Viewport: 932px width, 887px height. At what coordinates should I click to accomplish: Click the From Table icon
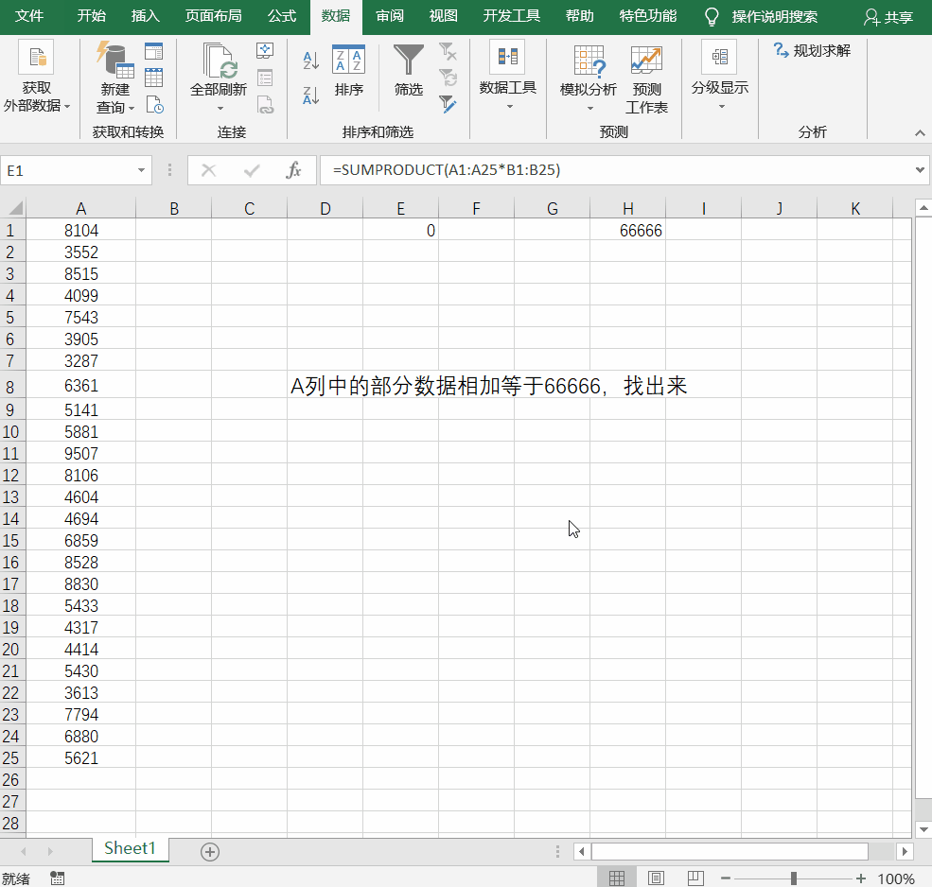(154, 78)
